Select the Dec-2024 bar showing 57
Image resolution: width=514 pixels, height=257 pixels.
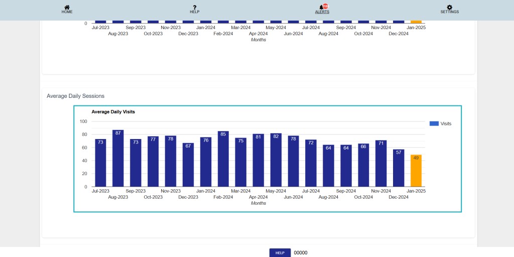[399, 168]
